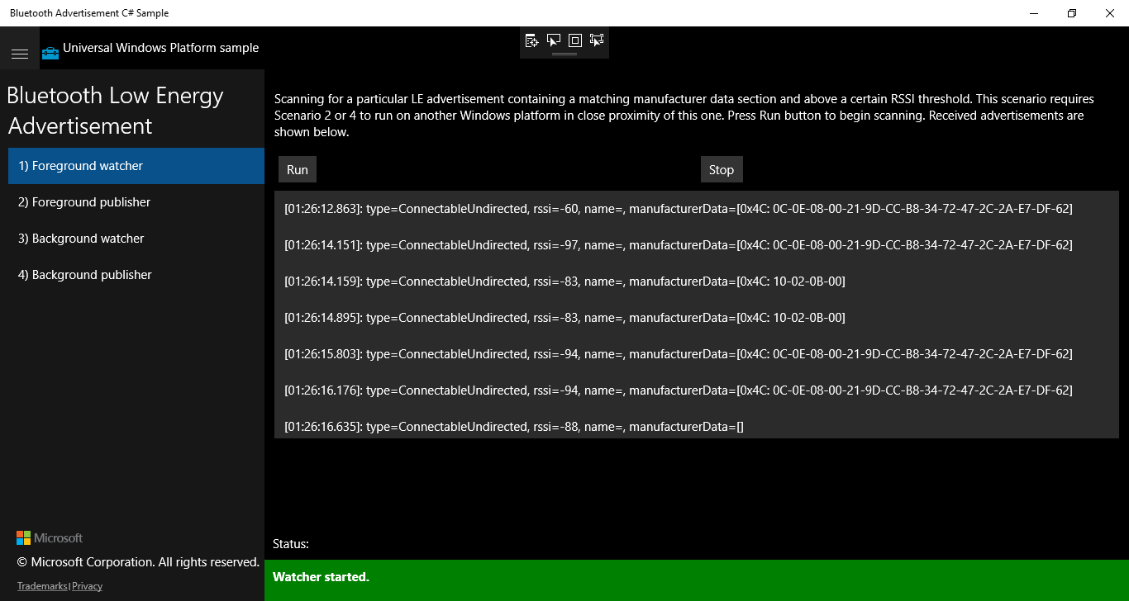Click the Bluetooth Low Energy Advertisement heading
This screenshot has width=1129, height=601.
[x=116, y=111]
